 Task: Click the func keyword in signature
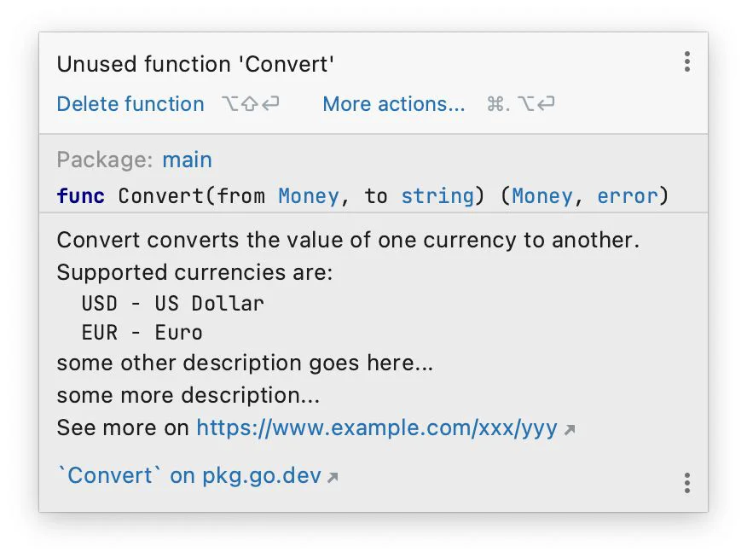80,196
